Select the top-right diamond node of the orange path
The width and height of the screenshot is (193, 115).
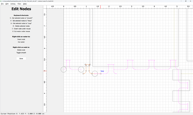90,64
